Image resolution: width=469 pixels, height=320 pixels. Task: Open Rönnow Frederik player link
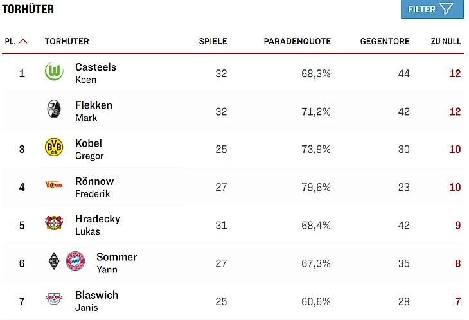tap(94, 186)
